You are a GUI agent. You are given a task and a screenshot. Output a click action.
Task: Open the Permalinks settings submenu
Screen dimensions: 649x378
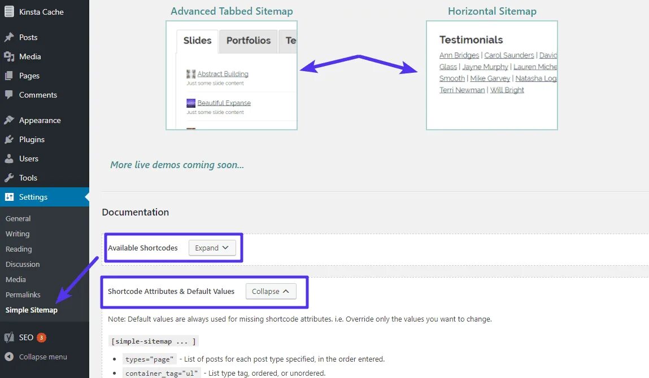pyautogui.click(x=23, y=295)
